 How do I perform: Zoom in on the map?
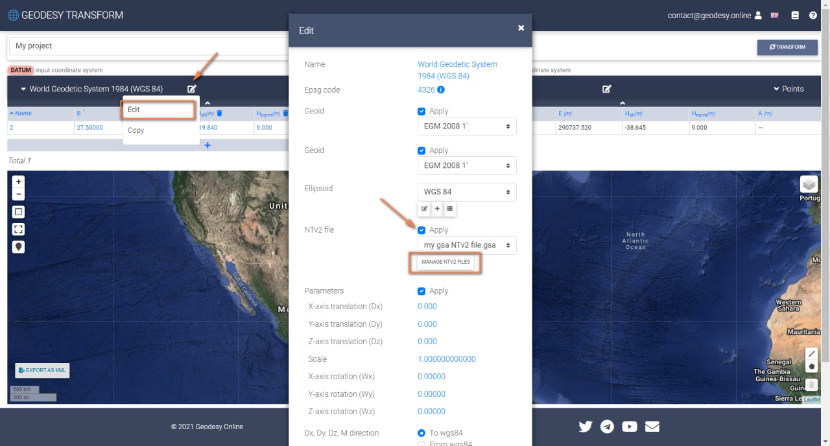[19, 182]
